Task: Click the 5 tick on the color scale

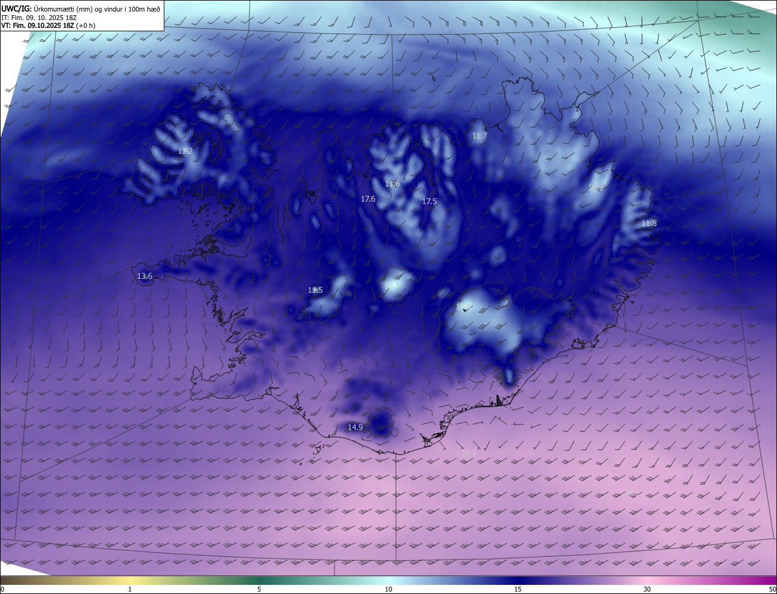Action: (x=259, y=589)
